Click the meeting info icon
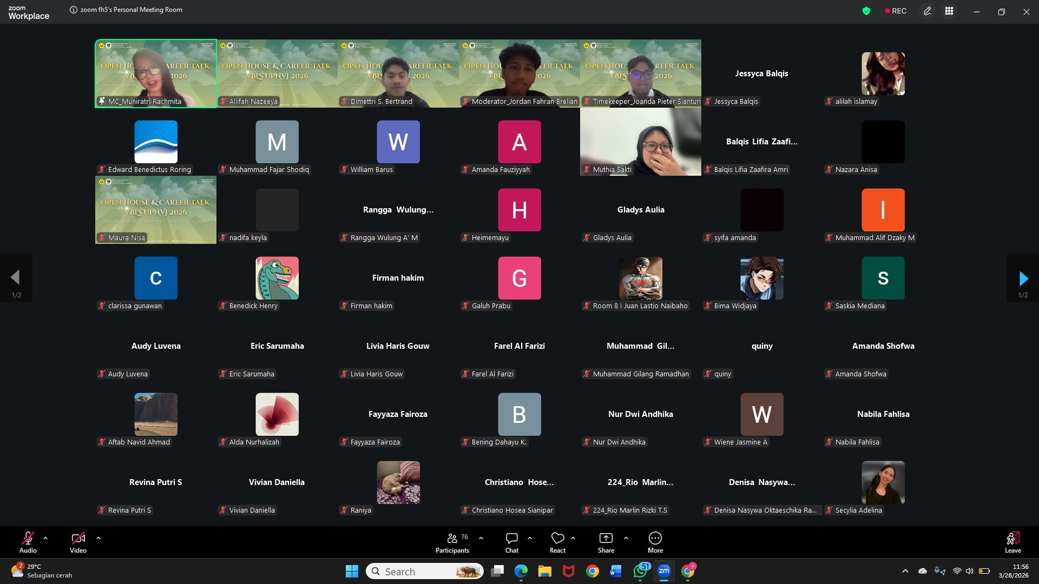Image resolution: width=1039 pixels, height=584 pixels. (x=74, y=10)
